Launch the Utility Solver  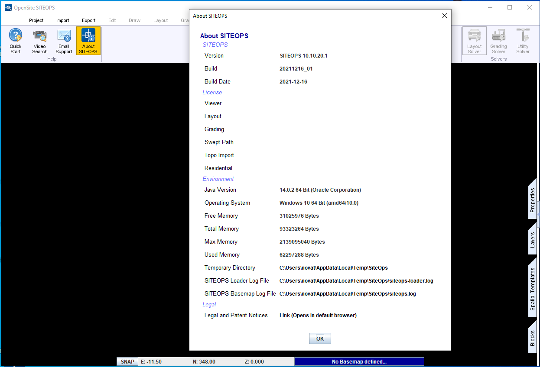pyautogui.click(x=523, y=41)
